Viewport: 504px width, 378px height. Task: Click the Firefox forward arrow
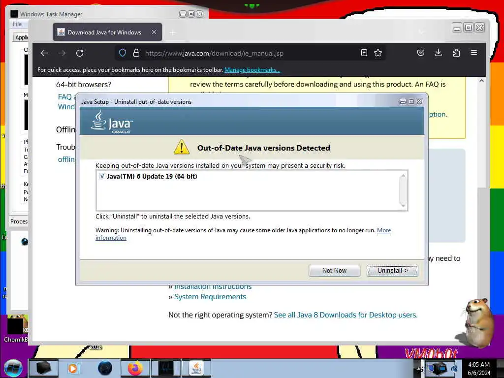point(62,53)
